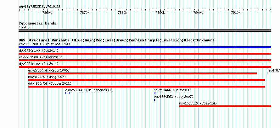This screenshot has height=128, width=280.
Task: Click the 7890k ruler tick
Action: point(160,13)
